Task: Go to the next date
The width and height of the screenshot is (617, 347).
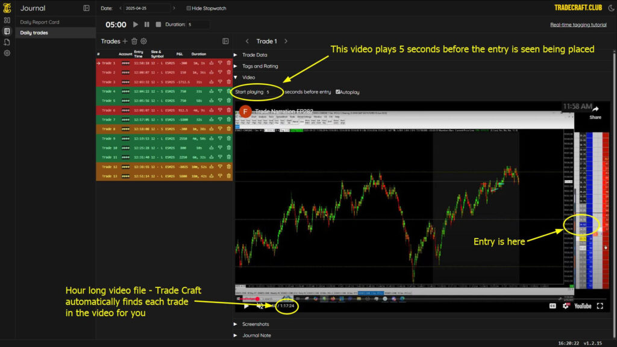Action: (174, 8)
